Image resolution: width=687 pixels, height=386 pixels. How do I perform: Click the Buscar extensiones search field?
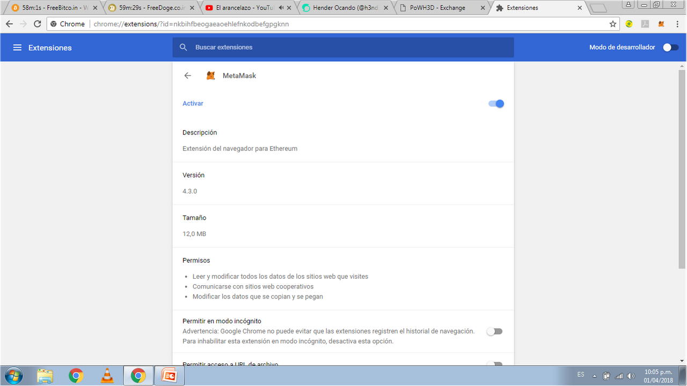click(x=343, y=47)
